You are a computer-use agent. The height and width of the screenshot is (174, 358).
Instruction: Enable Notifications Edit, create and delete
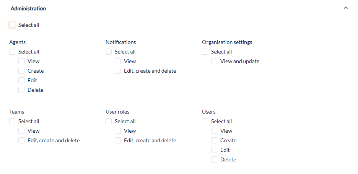tap(118, 71)
